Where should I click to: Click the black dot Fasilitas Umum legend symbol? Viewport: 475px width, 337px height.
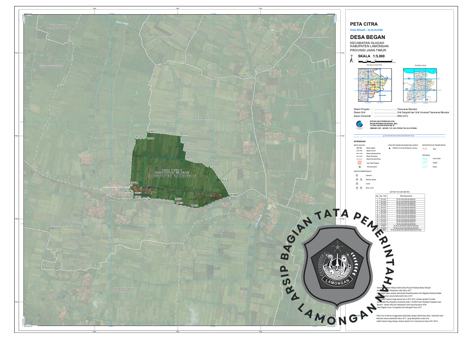390,148
